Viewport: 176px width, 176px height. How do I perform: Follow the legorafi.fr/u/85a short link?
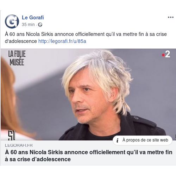[62, 41]
